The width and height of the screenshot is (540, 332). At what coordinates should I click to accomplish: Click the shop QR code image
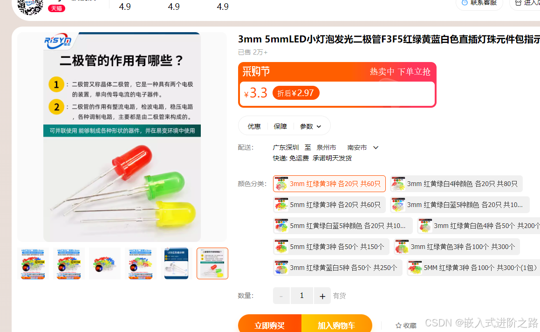pyautogui.click(x=30, y=6)
